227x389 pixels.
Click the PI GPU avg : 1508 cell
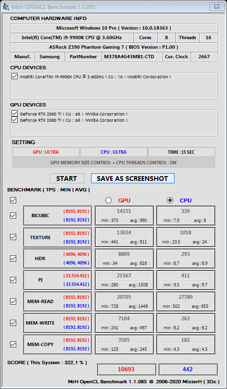coord(138,285)
